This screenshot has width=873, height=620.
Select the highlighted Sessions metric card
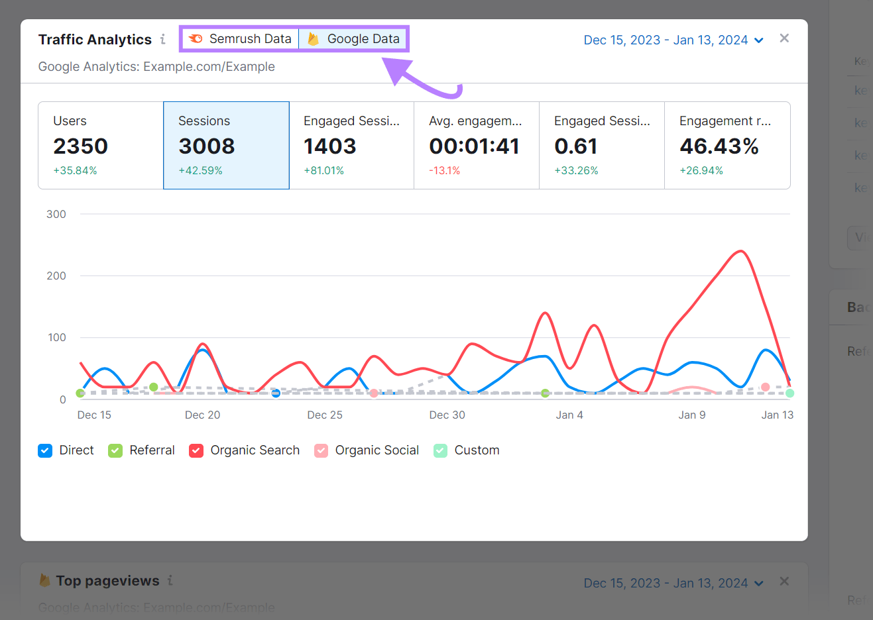click(x=226, y=145)
